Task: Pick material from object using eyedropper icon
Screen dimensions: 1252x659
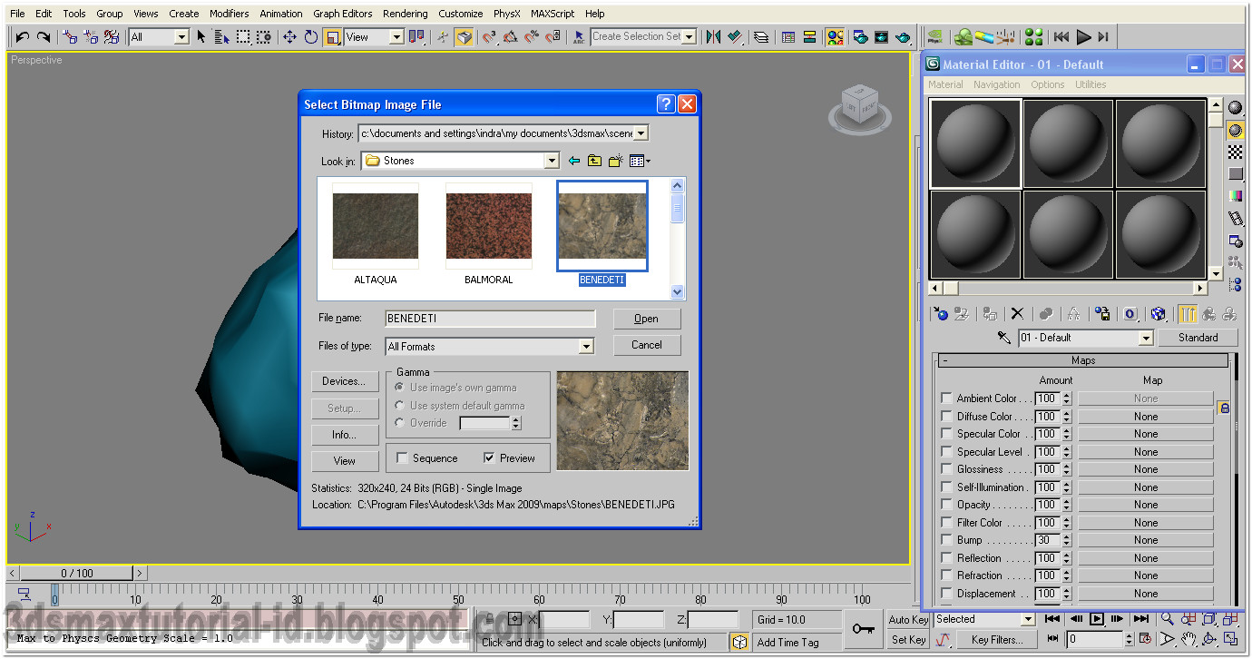Action: pyautogui.click(x=1004, y=337)
